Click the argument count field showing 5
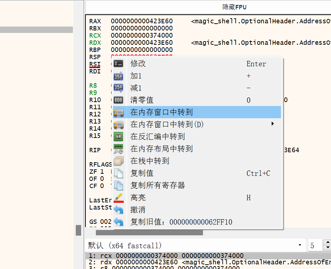The height and width of the screenshot is (269, 331). click(x=316, y=245)
